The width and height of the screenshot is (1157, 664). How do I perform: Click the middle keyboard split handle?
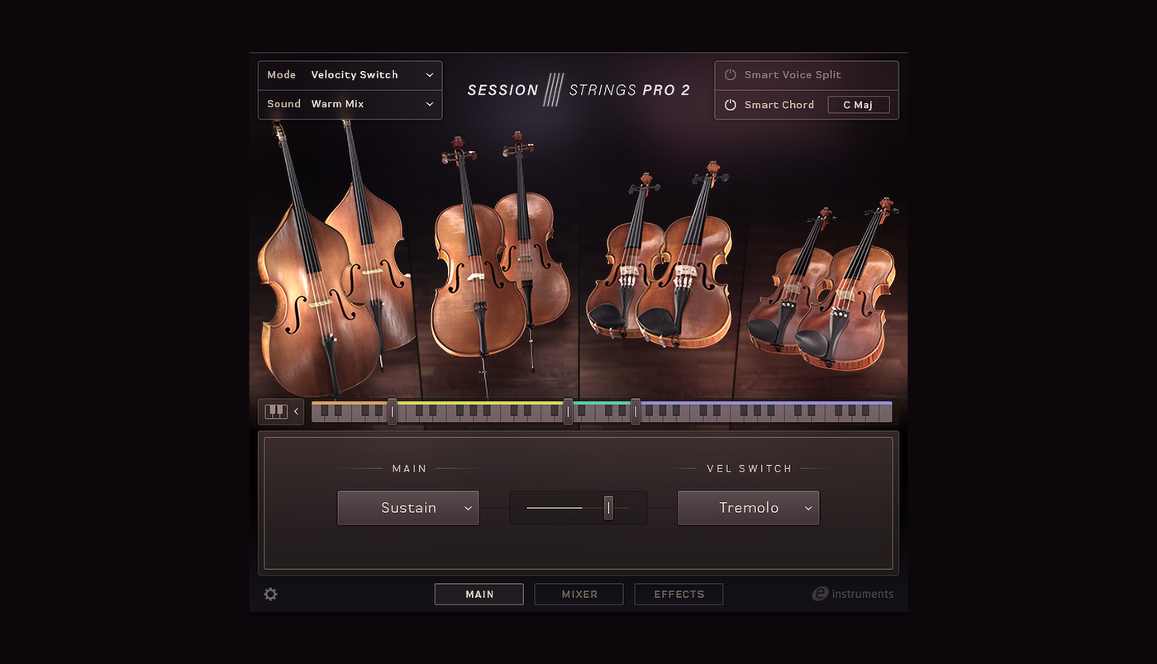pos(568,411)
